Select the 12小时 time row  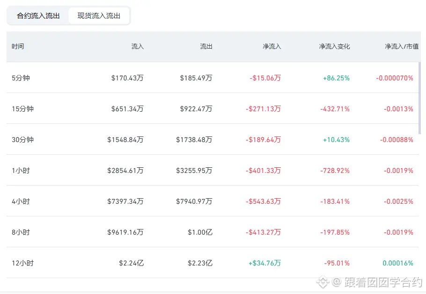tap(213, 263)
